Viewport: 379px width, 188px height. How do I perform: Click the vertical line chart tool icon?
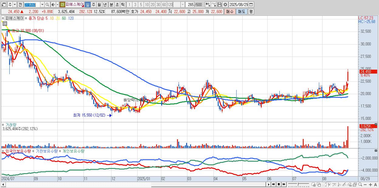(x=340, y=185)
